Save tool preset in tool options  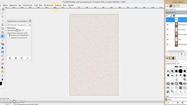click(10, 58)
